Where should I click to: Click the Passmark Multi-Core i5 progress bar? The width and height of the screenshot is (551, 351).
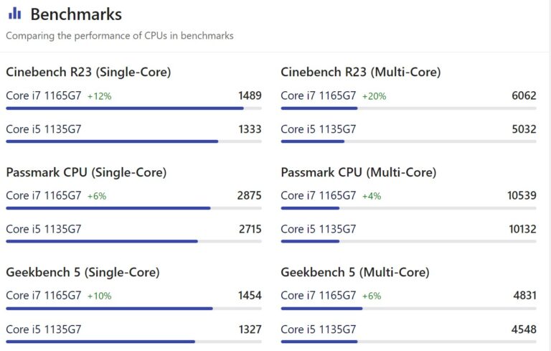click(310, 241)
